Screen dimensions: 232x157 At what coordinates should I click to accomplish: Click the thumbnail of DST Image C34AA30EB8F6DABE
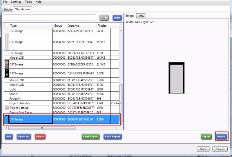point(6,73)
